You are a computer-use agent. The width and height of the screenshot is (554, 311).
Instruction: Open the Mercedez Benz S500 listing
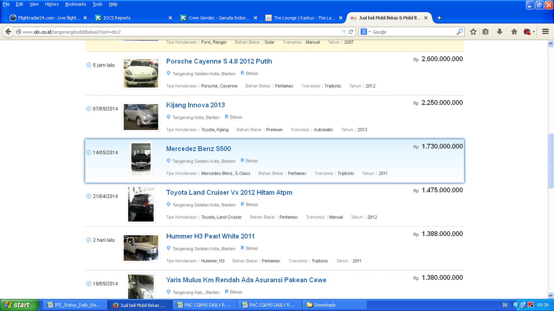pos(199,149)
